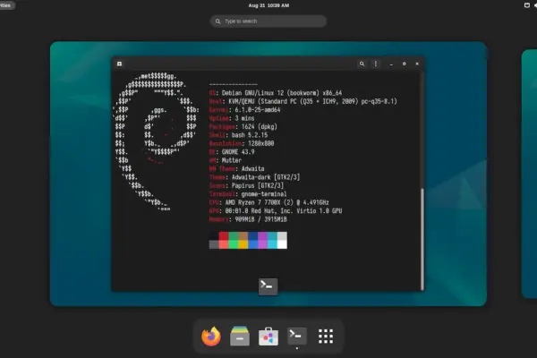
Task: Click the 'Debian GNU/Linux 12 (bookworm)' text
Action: (270, 93)
